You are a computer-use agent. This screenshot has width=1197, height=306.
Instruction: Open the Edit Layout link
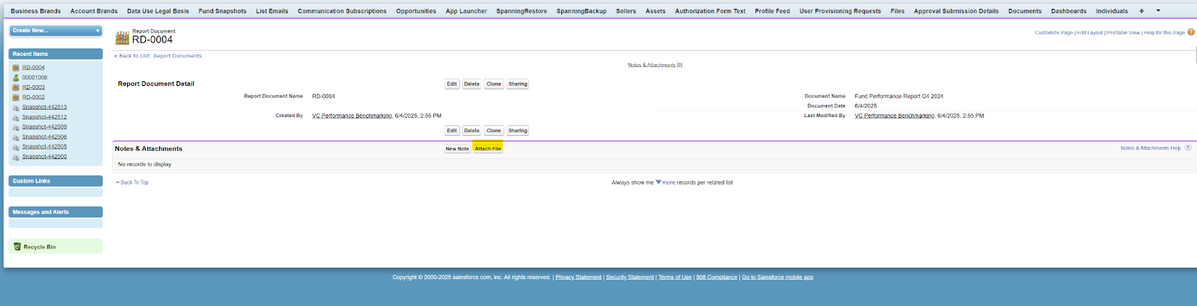1090,33
